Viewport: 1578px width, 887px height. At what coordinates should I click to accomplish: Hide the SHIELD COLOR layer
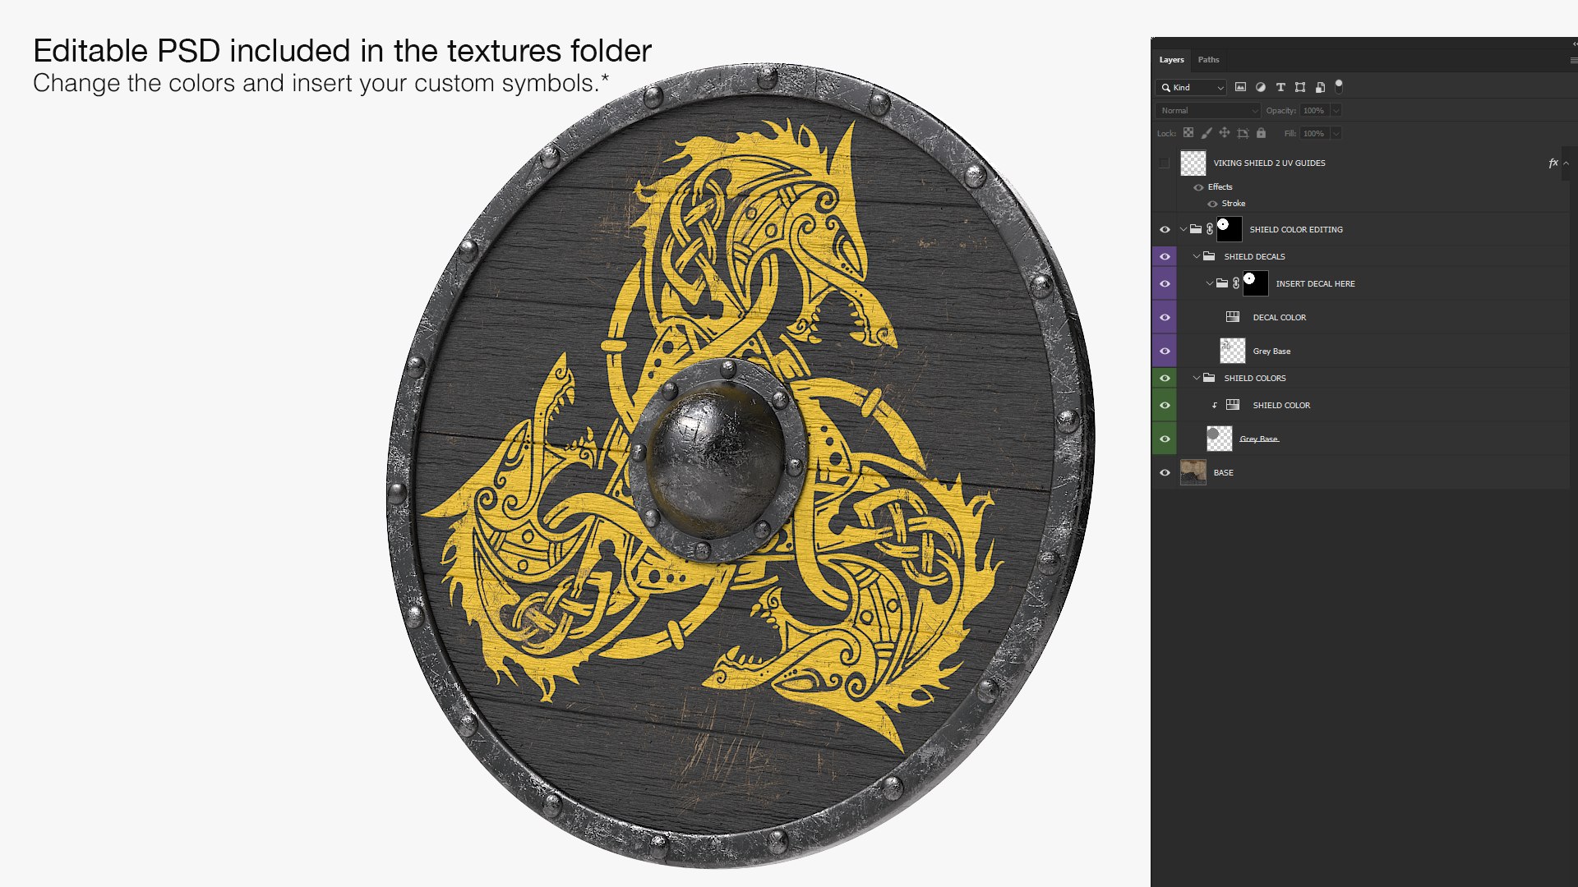click(x=1165, y=405)
